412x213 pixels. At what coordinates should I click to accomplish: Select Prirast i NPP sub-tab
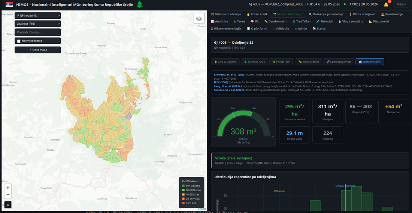281,62
